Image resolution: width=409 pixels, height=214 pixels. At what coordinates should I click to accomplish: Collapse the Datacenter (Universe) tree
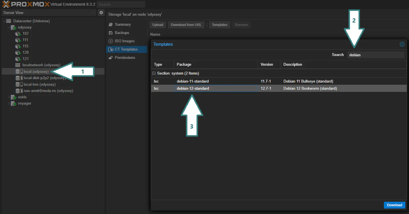pyautogui.click(x=4, y=21)
